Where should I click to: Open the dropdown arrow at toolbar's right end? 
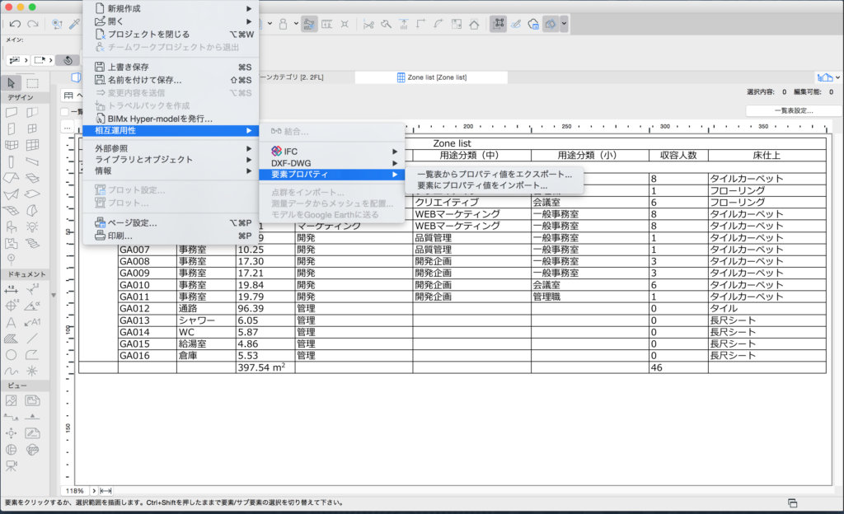564,24
